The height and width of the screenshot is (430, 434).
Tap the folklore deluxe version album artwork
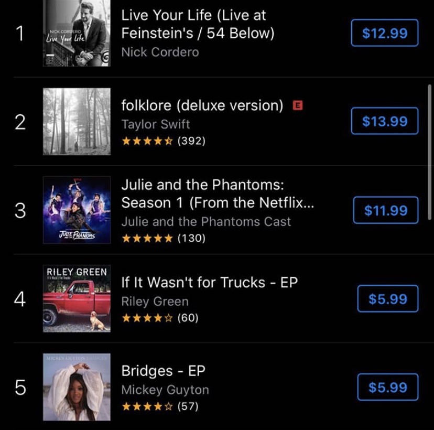(x=77, y=122)
